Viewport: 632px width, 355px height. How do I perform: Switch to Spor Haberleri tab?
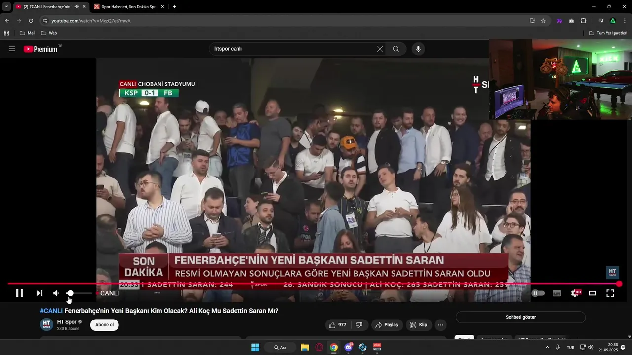[x=128, y=6]
